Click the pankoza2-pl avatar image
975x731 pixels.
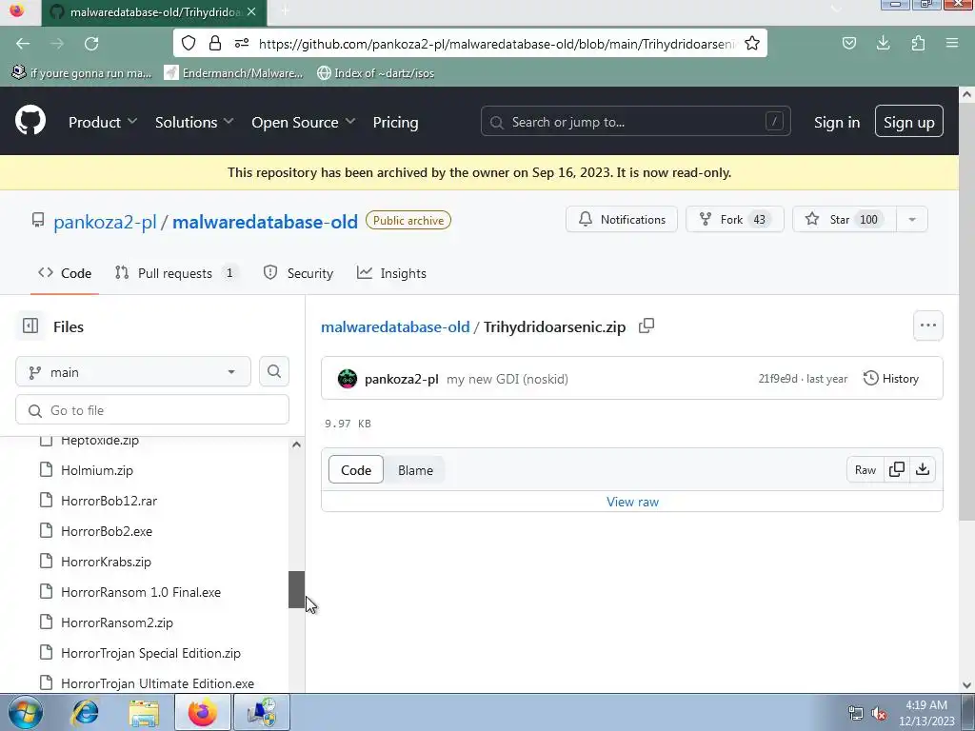pos(347,379)
